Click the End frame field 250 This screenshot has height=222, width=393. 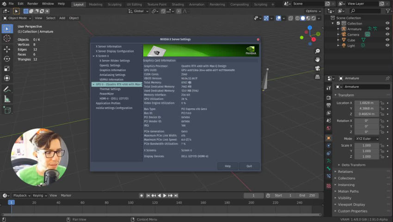click(x=307, y=196)
